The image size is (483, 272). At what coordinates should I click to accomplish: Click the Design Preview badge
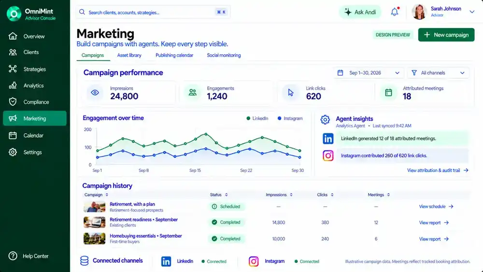(x=393, y=35)
